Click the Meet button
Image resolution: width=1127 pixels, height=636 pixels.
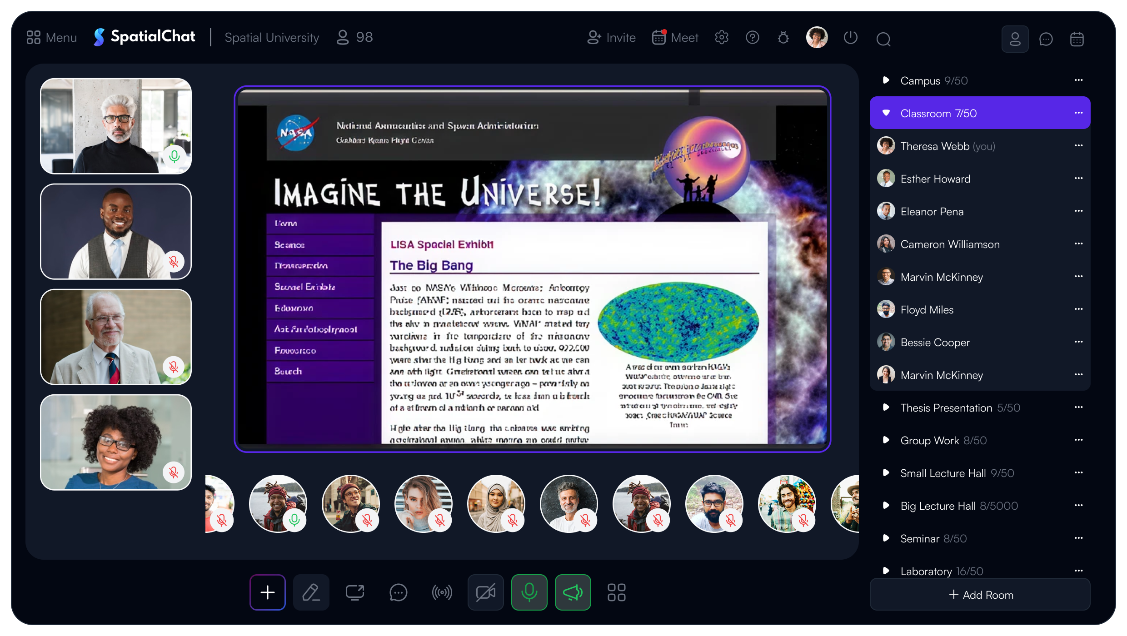675,37
